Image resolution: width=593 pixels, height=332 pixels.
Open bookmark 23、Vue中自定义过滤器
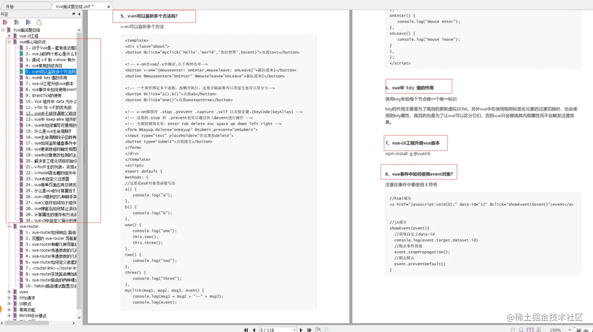coord(47,179)
